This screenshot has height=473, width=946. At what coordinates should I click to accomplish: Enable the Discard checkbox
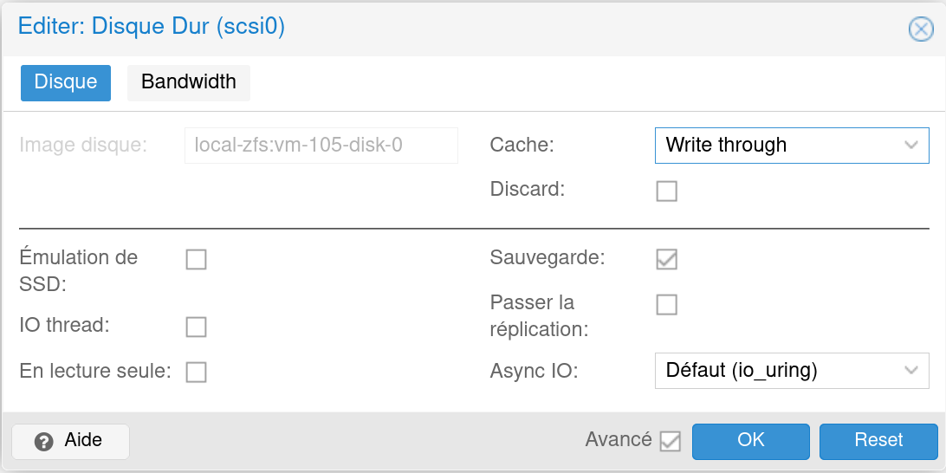(x=667, y=191)
